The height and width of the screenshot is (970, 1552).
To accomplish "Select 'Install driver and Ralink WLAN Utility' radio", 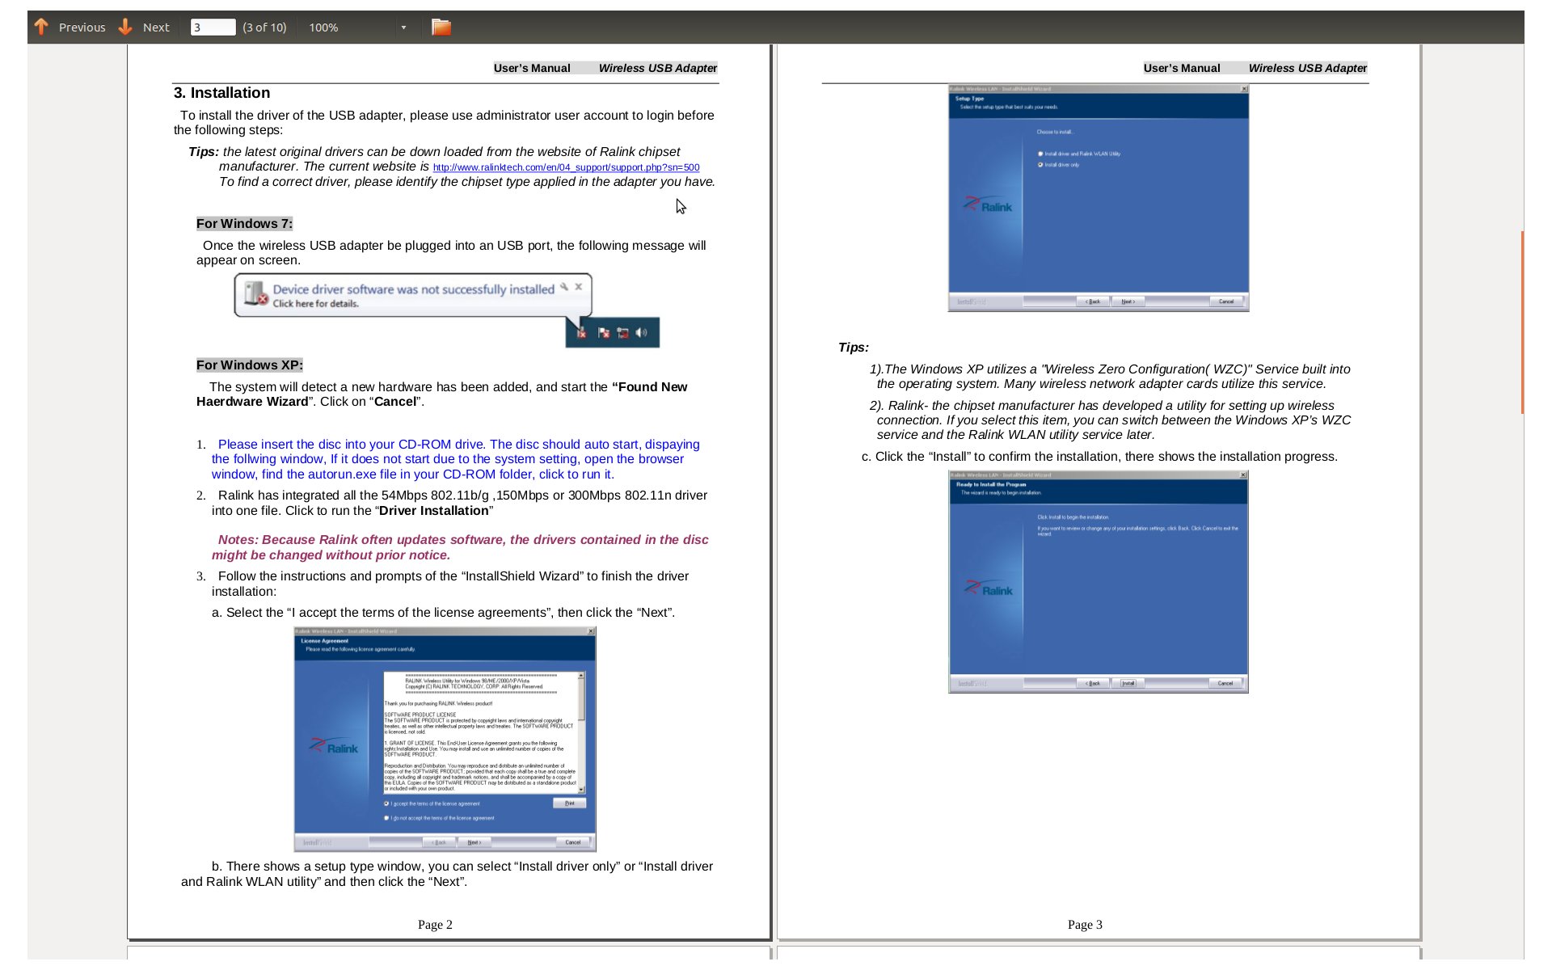I will pyautogui.click(x=1040, y=154).
